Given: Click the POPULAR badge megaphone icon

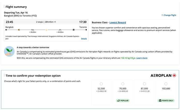Looking at the screenshot, I should pos(118,101).
